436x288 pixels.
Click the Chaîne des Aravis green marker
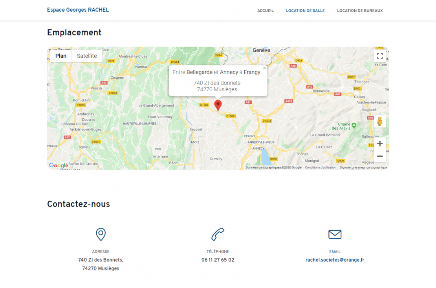tap(354, 125)
